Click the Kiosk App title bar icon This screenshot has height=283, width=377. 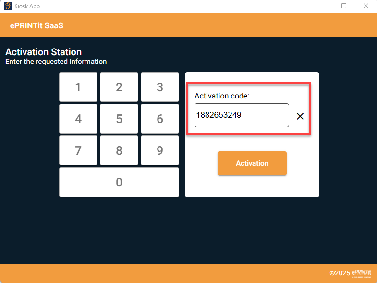coord(8,6)
